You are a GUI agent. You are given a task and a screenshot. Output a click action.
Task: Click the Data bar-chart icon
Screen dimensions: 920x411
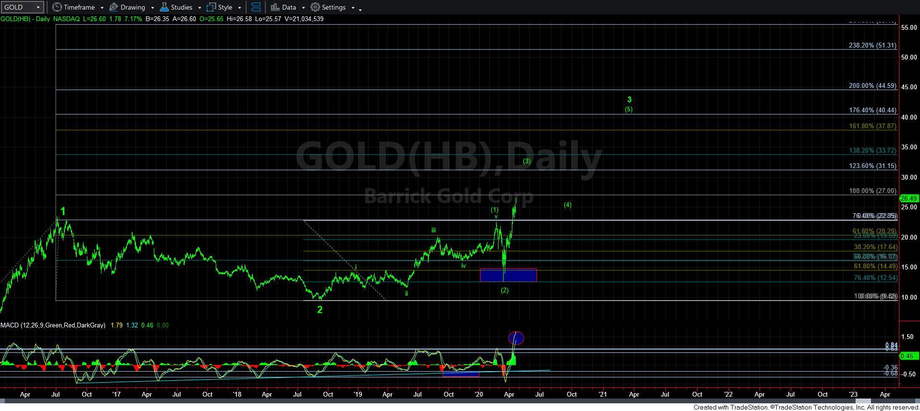(275, 7)
